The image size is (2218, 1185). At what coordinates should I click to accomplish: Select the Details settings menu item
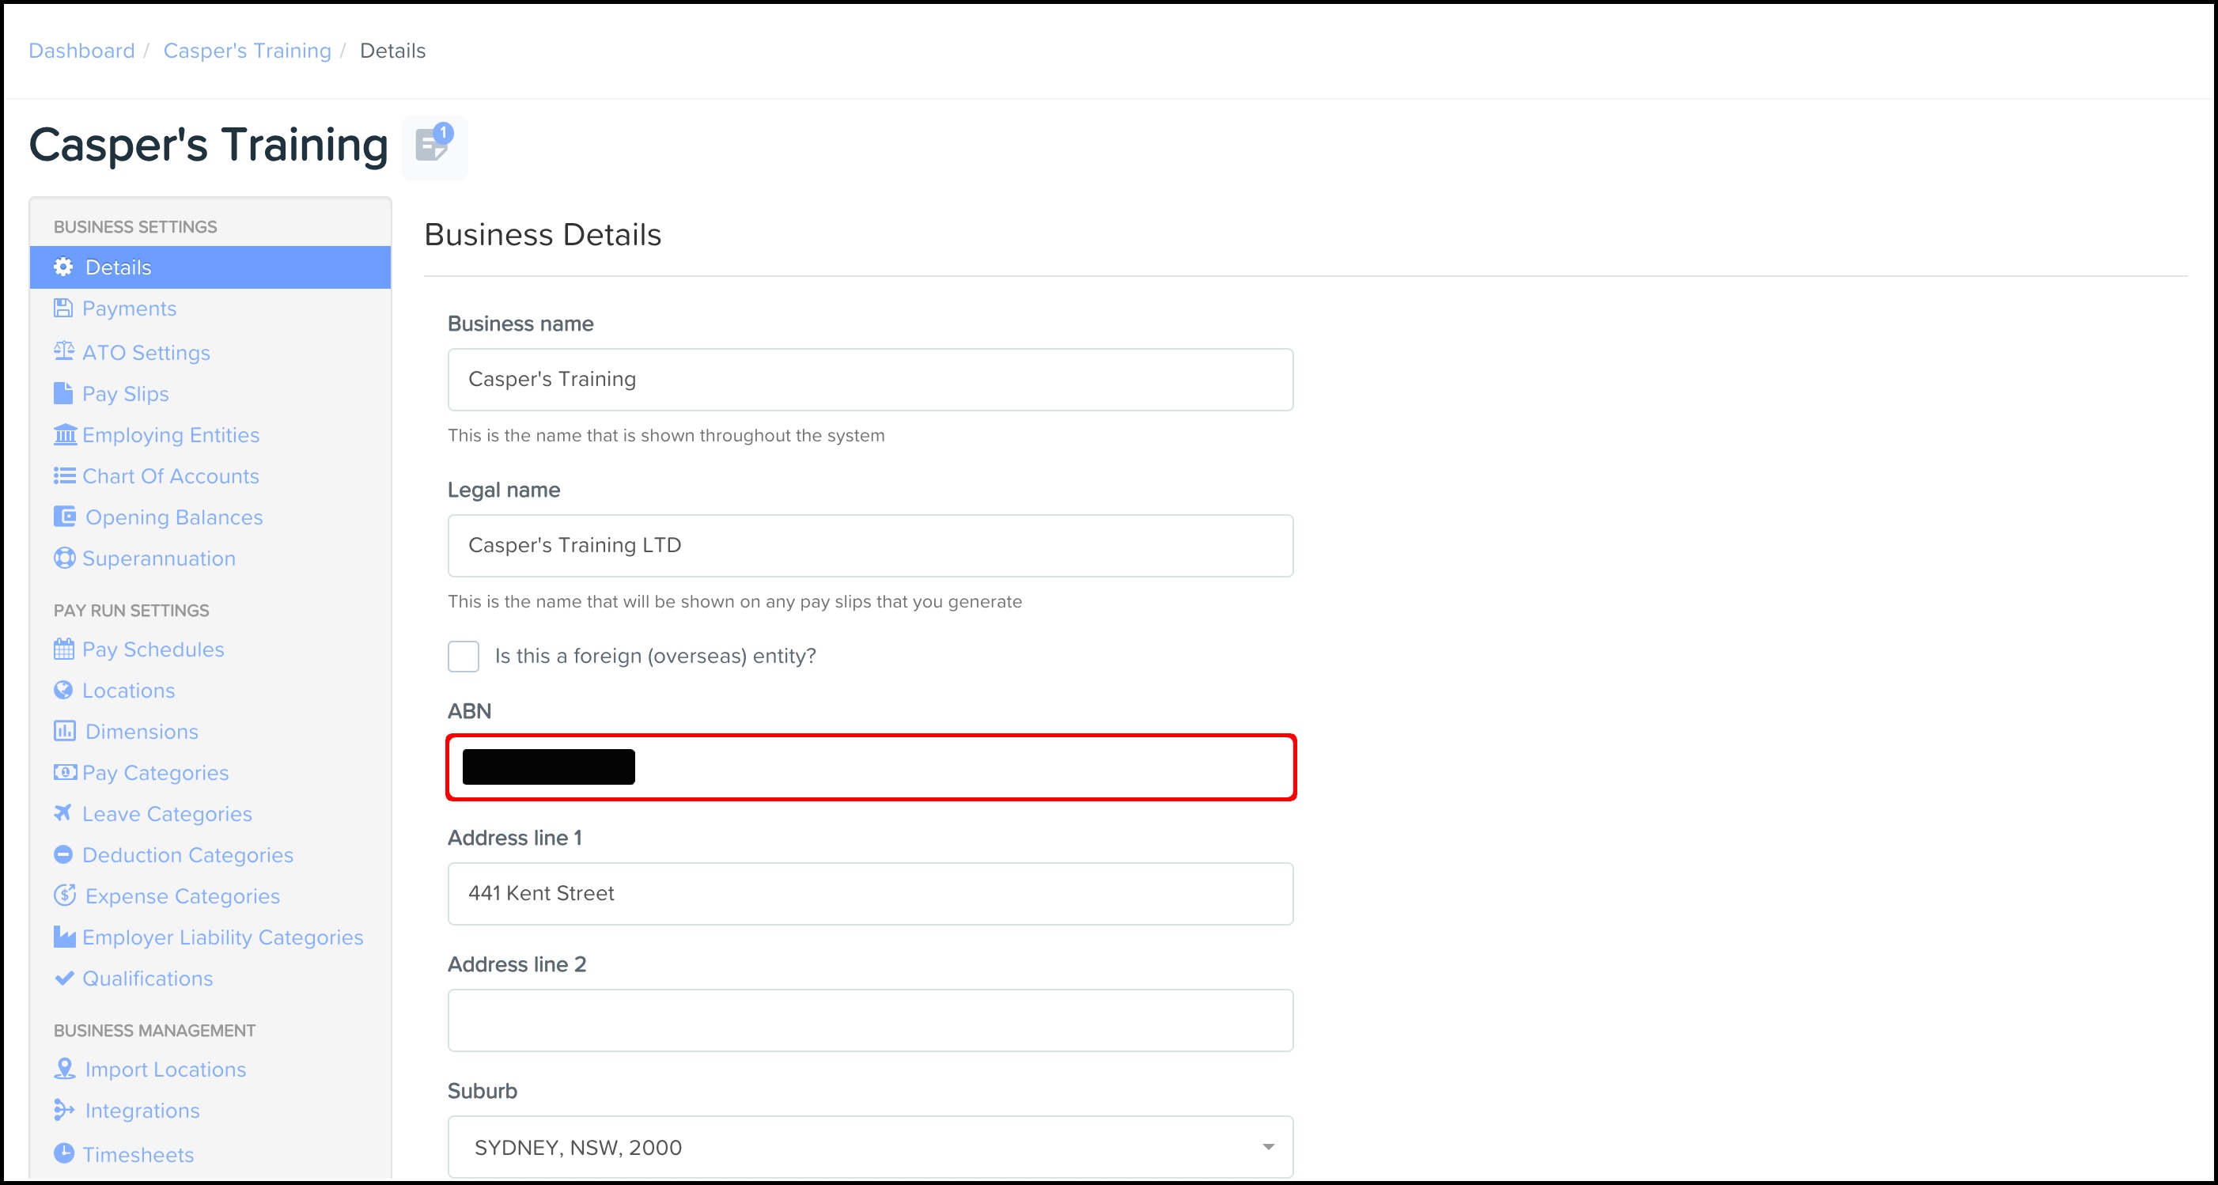tap(119, 268)
